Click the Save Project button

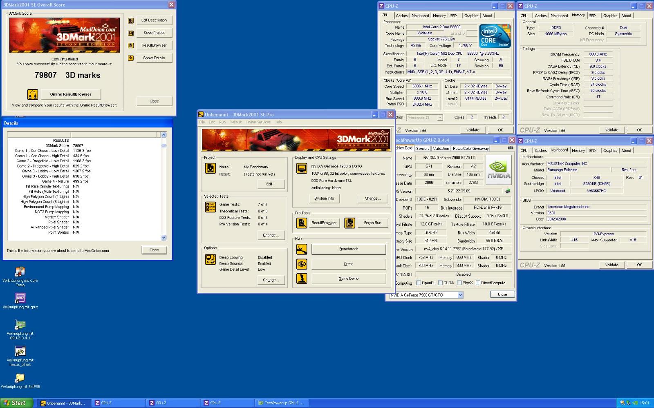pos(154,33)
